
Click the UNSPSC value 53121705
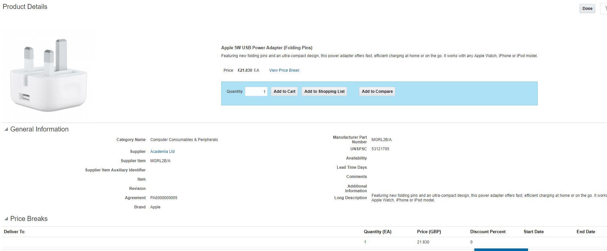pos(380,149)
